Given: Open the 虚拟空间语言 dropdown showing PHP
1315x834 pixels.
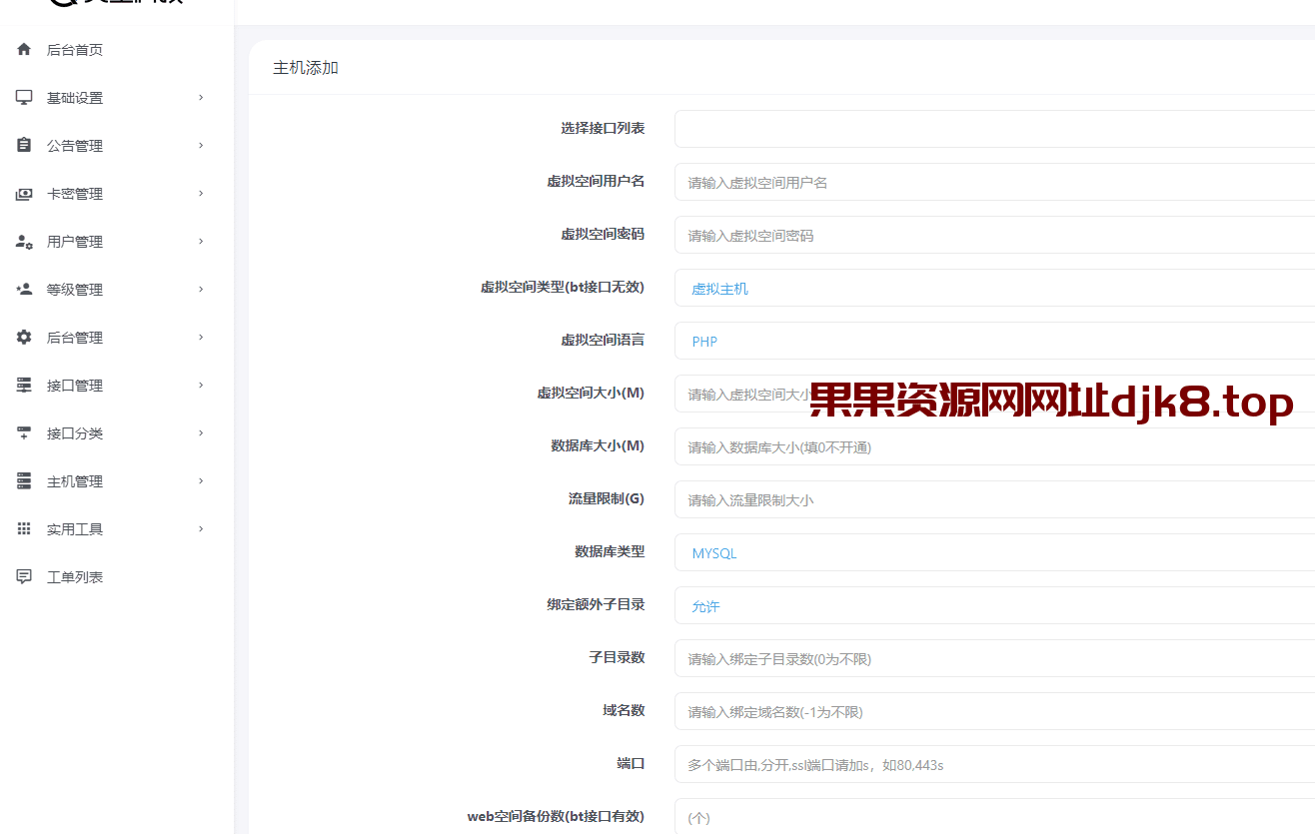Looking at the screenshot, I should [899, 341].
